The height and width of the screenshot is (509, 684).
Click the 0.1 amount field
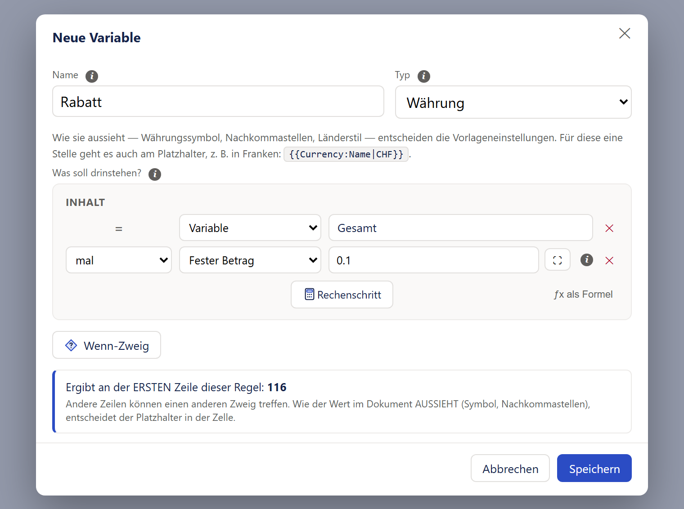tap(434, 260)
